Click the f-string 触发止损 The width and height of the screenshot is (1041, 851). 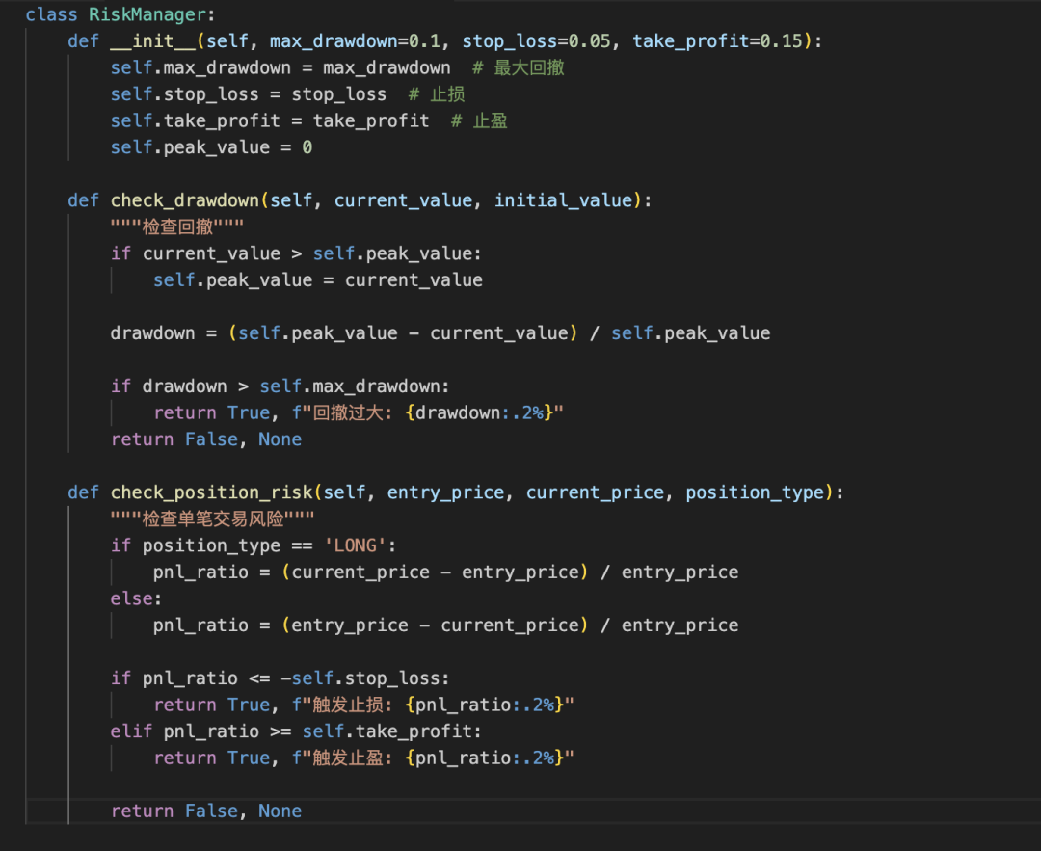433,705
